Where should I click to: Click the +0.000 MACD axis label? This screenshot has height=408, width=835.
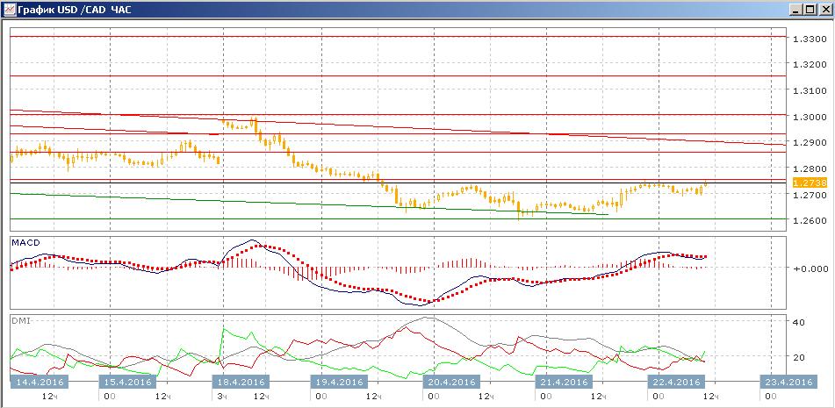(810, 268)
